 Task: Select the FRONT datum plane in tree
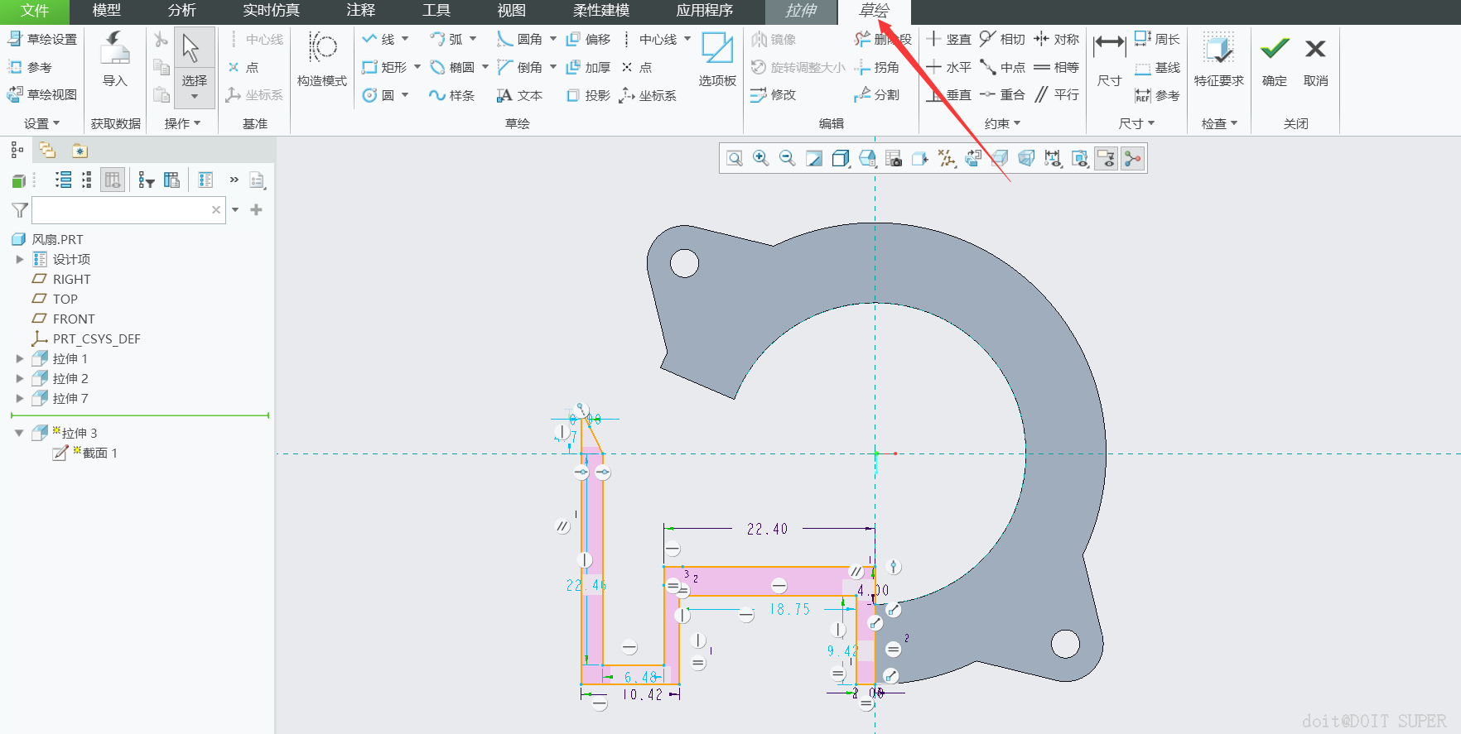tap(73, 319)
